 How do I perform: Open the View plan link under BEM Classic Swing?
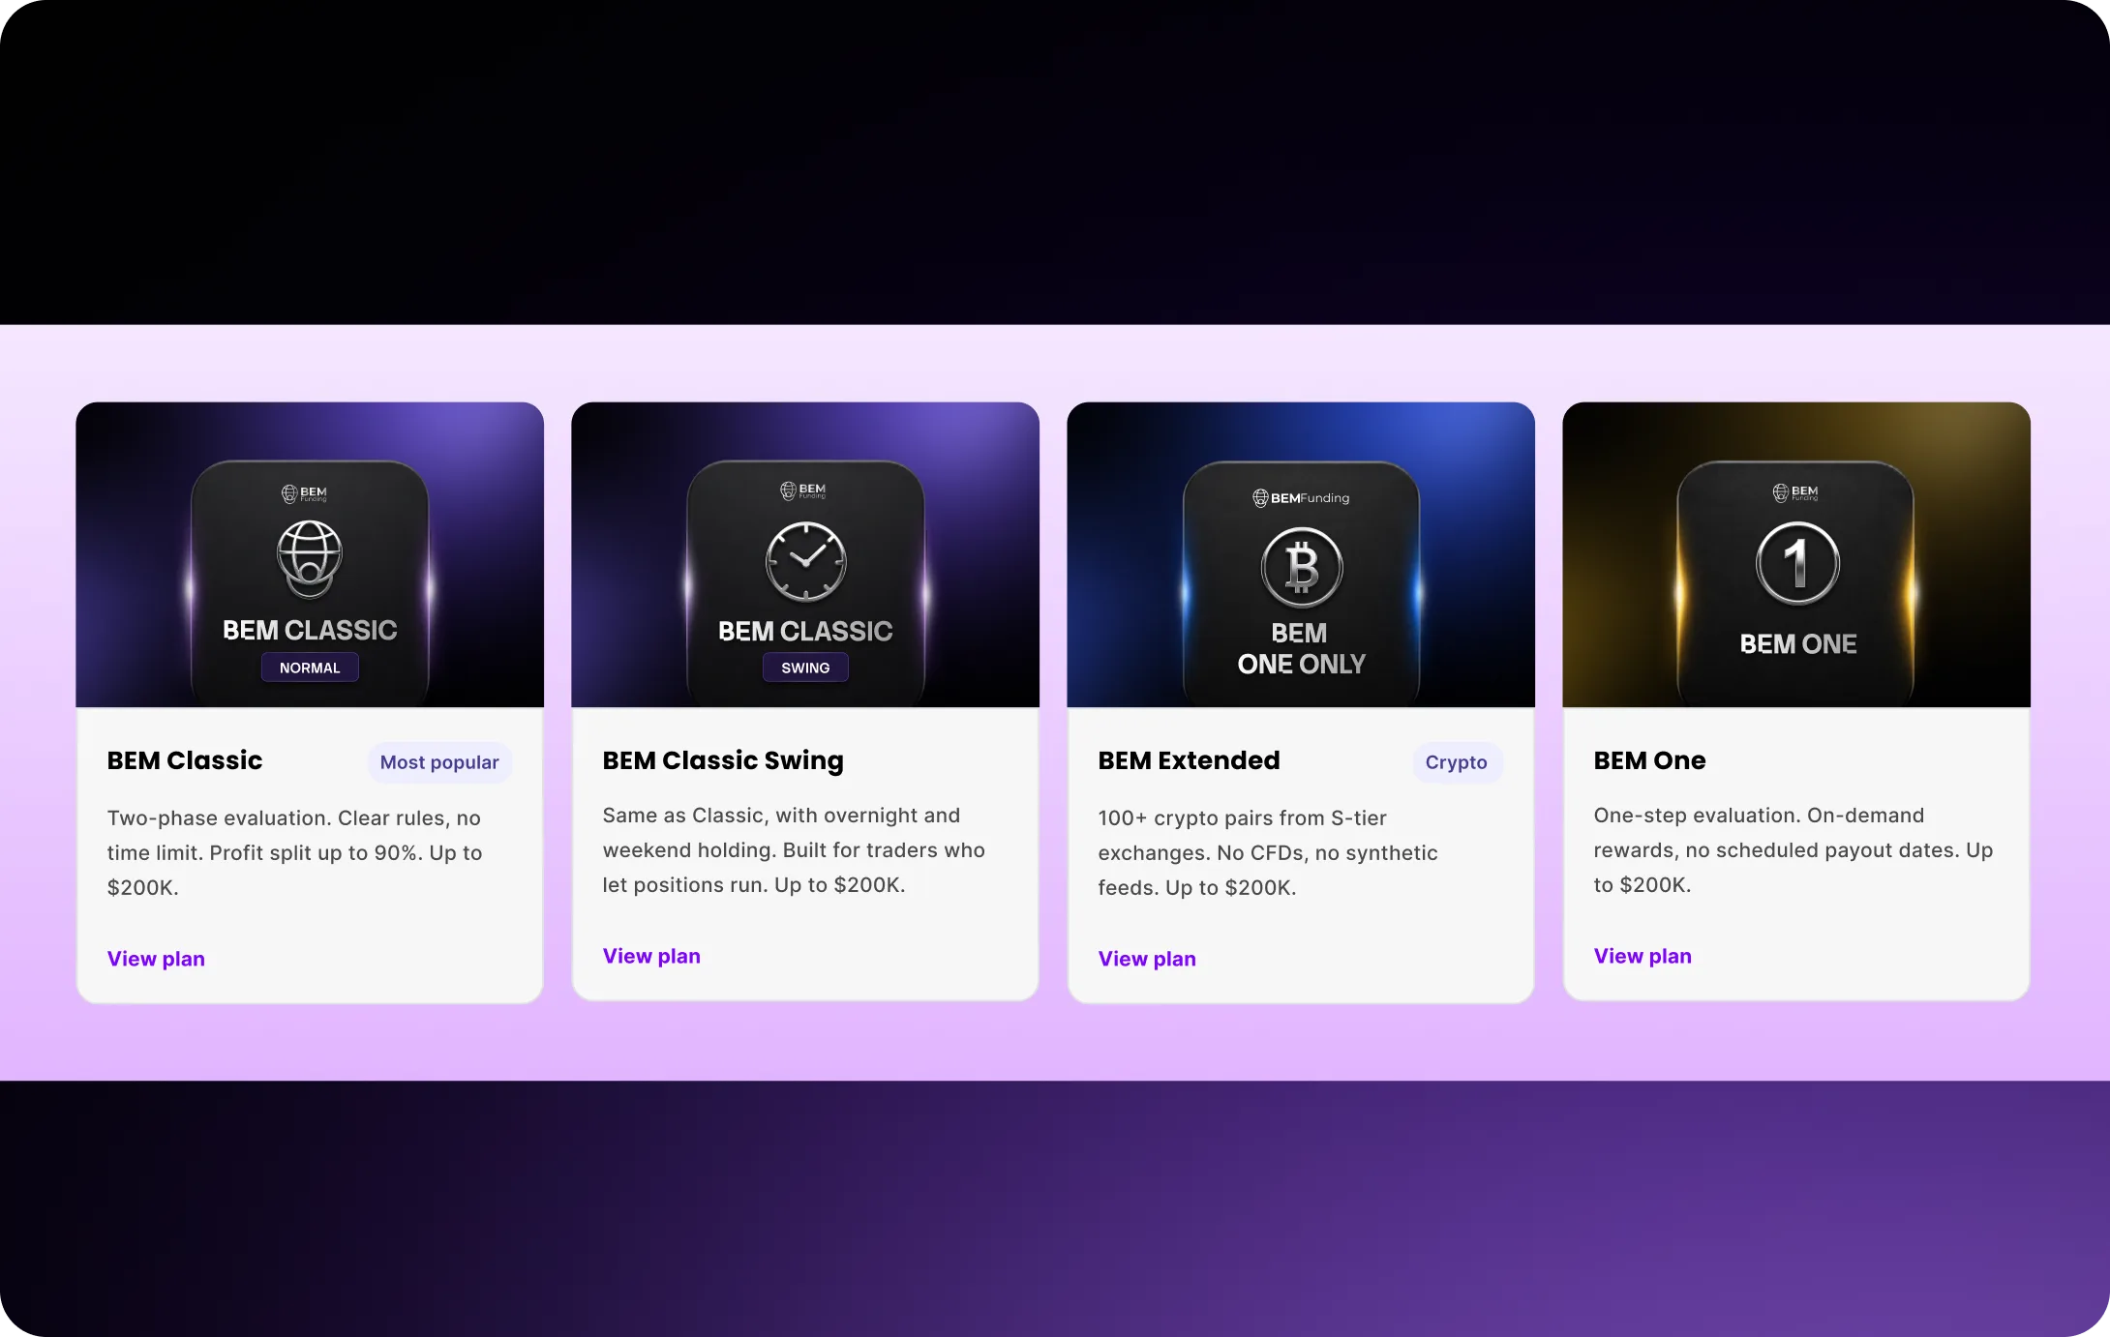tap(651, 956)
